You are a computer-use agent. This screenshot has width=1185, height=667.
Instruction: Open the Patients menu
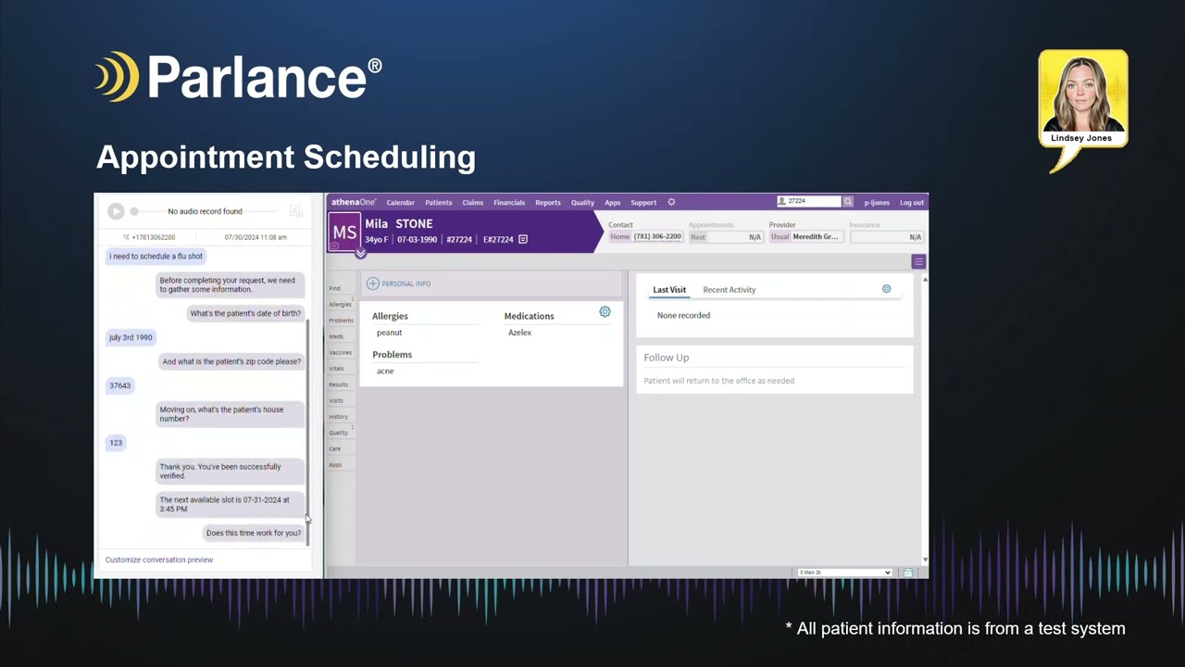439,202
